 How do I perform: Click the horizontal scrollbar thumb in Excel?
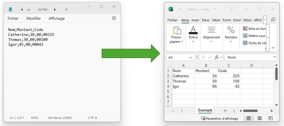pyautogui.click(x=250, y=111)
